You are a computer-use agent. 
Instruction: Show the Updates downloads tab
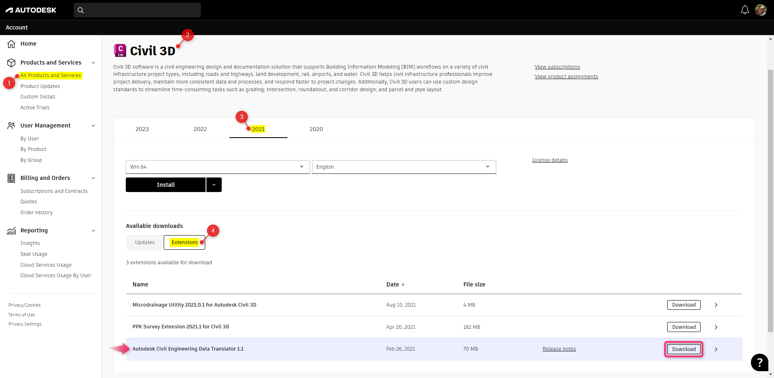(x=145, y=242)
